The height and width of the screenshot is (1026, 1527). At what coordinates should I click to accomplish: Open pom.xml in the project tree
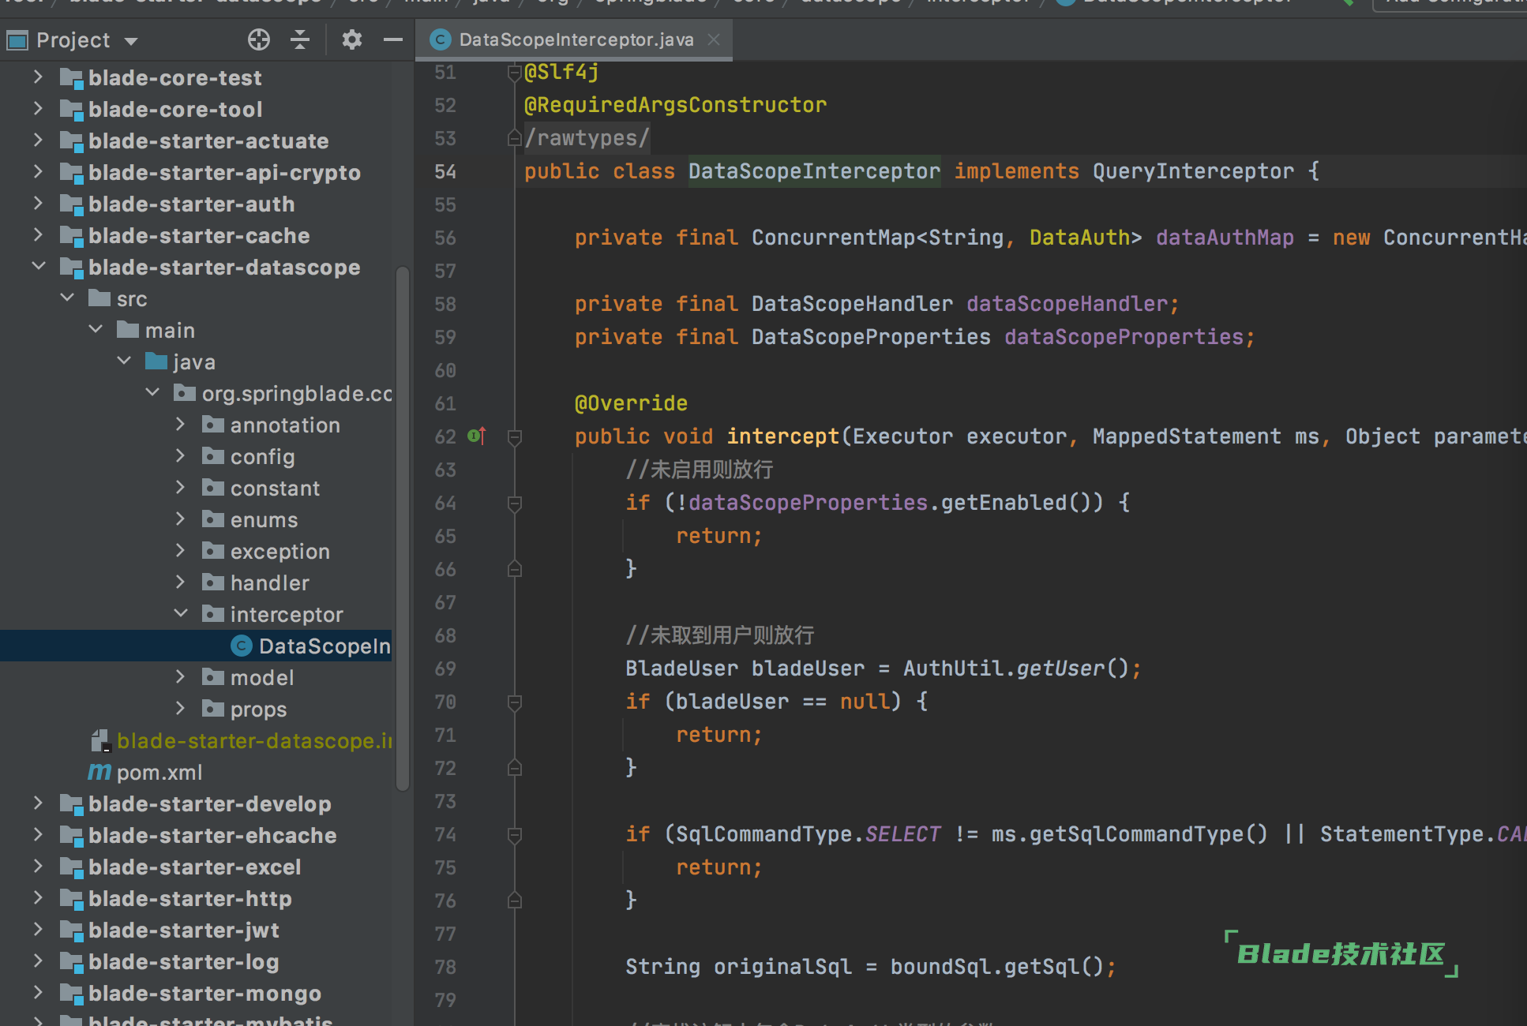coord(159,772)
